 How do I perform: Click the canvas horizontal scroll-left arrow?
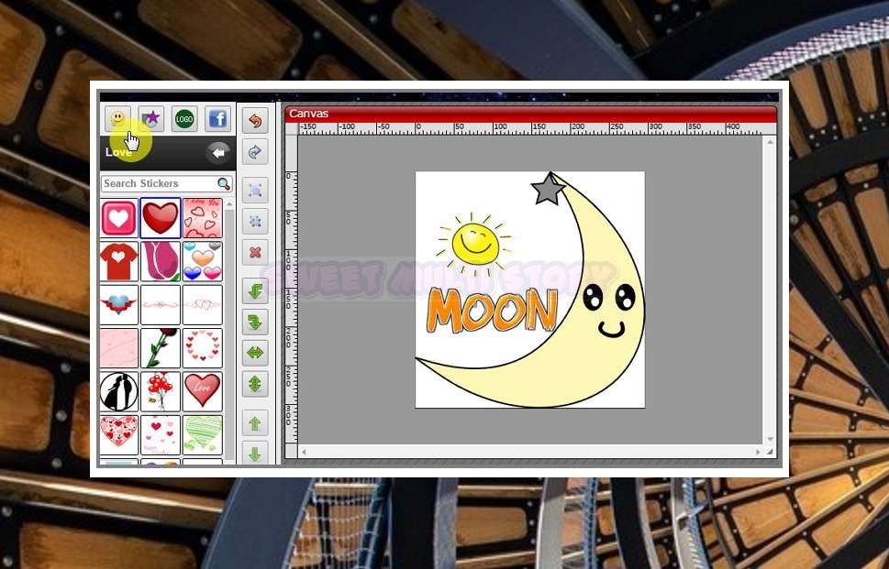(304, 452)
